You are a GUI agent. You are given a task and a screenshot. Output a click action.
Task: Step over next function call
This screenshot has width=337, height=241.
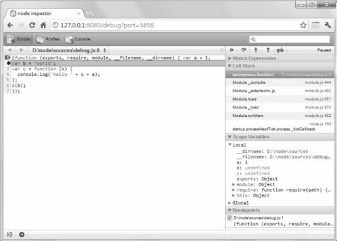(x=243, y=50)
